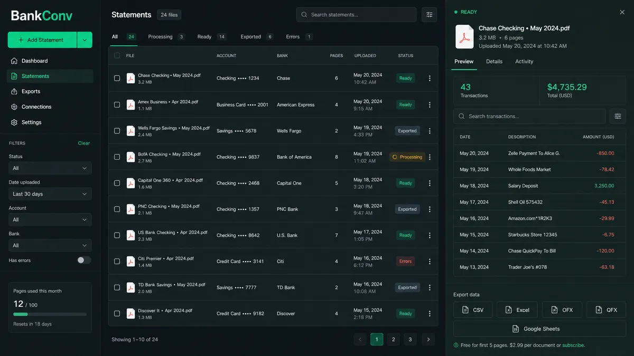Open the Status filter dropdown
634x356 pixels.
(x=50, y=168)
